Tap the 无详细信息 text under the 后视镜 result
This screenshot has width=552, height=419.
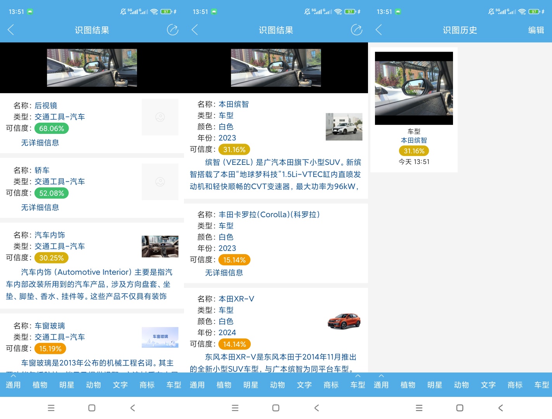pos(40,143)
